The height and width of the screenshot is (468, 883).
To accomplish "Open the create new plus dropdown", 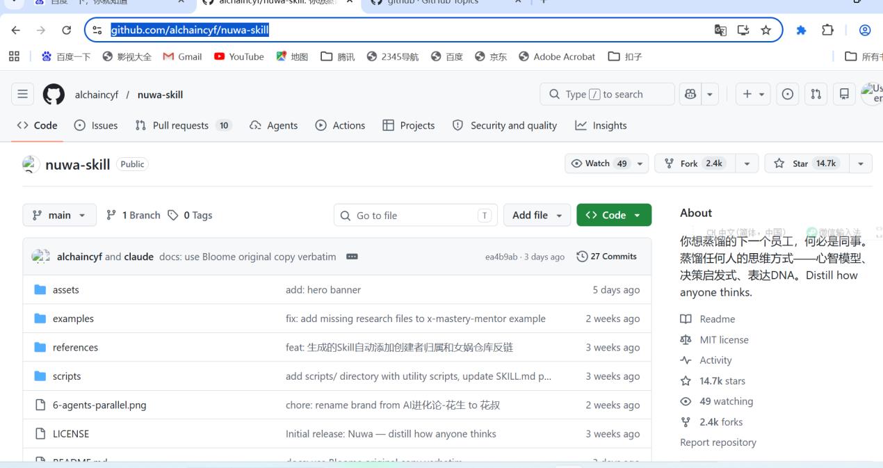I will coord(752,95).
